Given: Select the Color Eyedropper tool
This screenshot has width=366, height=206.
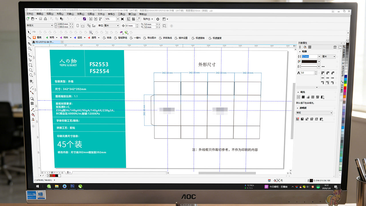Looking at the screenshot, I should tap(32, 110).
